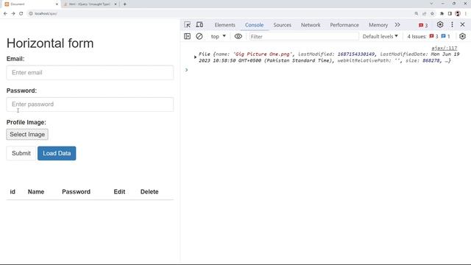Close the second browser tab

[x=116, y=4]
